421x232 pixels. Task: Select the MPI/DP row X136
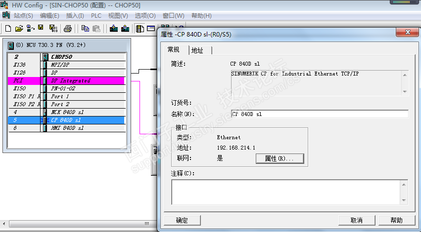tap(67, 65)
